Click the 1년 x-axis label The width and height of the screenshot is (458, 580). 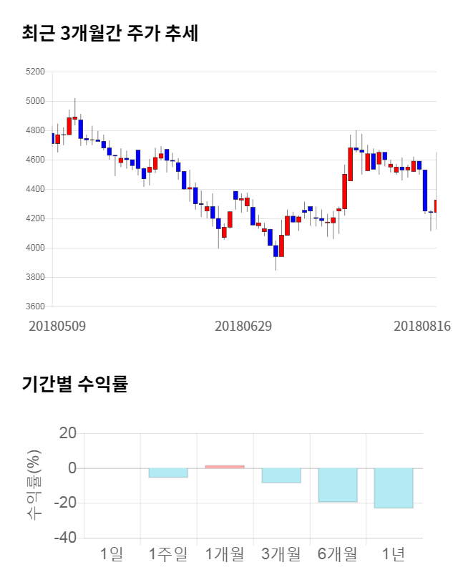394,554
